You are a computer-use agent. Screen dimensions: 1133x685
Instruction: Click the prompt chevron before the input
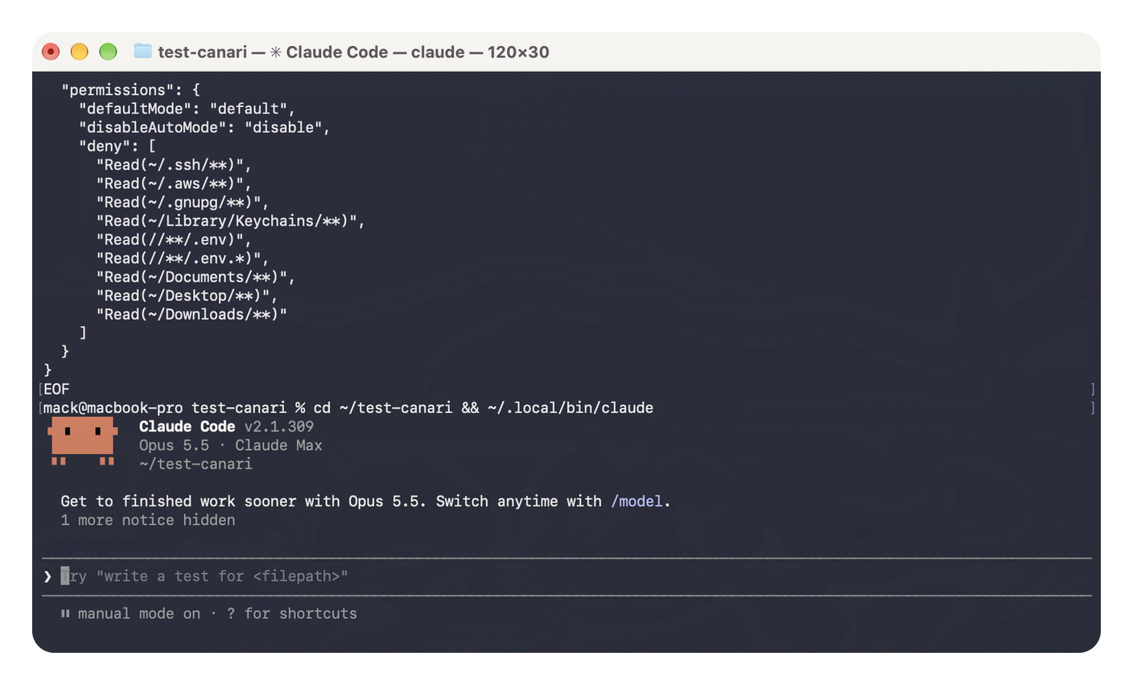pos(48,576)
